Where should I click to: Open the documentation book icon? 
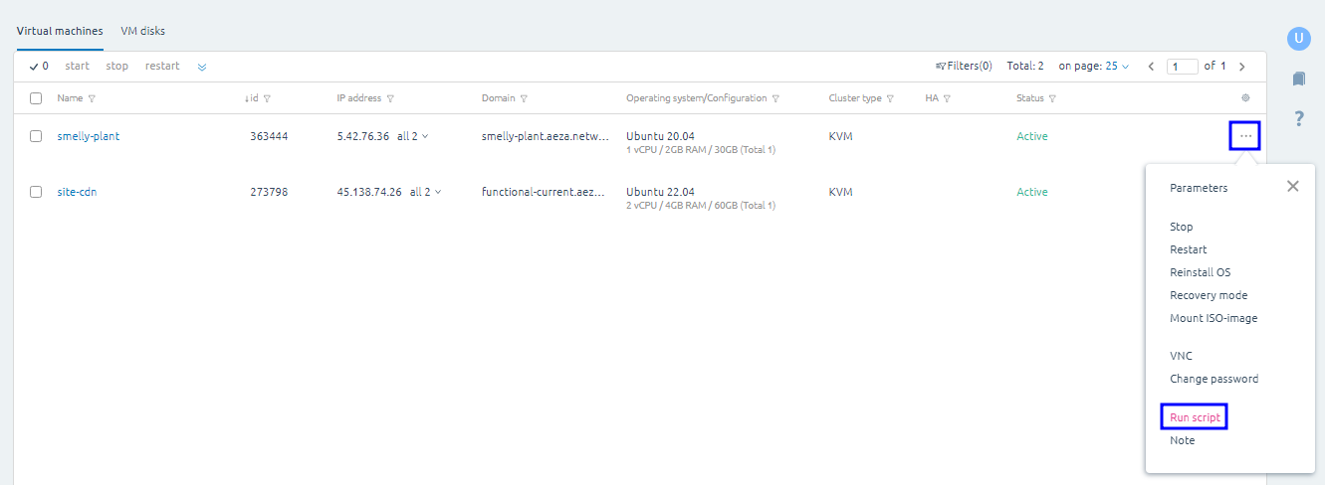1298,79
